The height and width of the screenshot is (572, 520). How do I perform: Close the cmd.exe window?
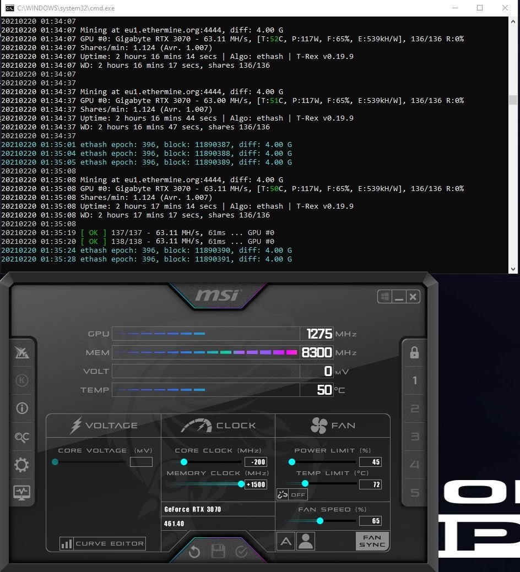(505, 8)
